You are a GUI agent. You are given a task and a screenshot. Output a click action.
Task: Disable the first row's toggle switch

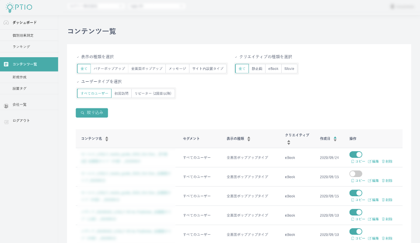coord(356,154)
